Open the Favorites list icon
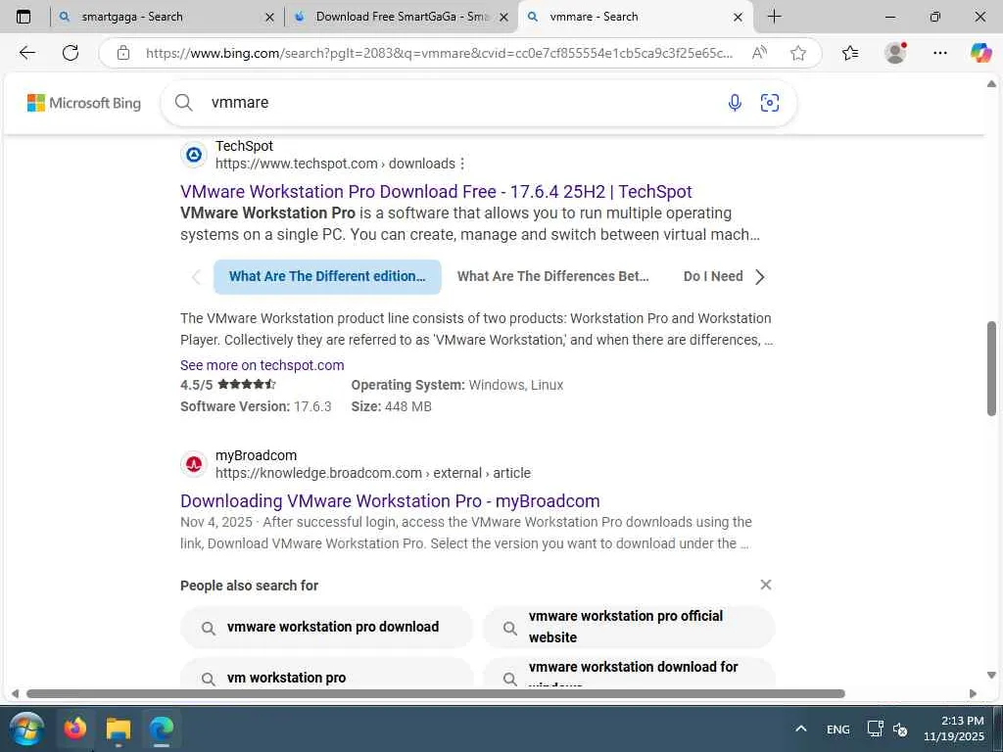The height and width of the screenshot is (752, 1003). tap(850, 53)
